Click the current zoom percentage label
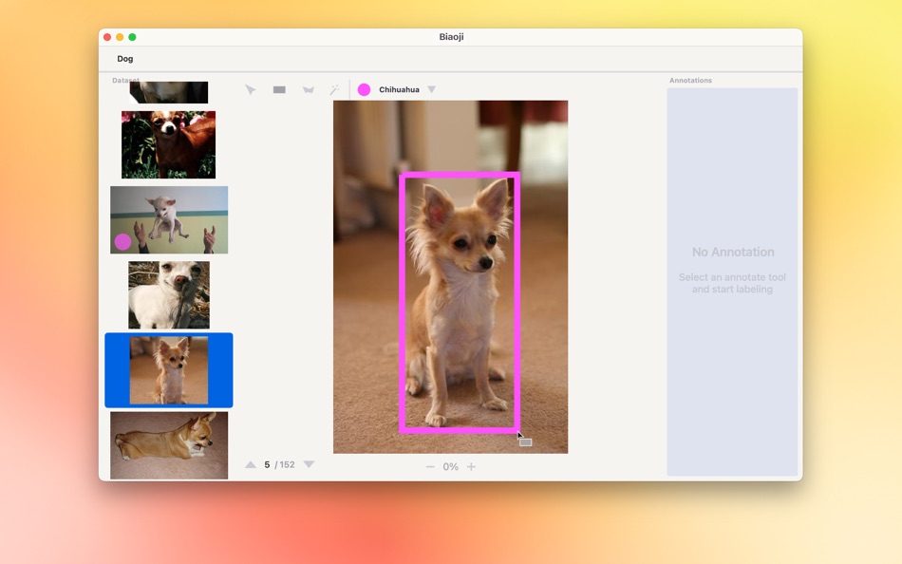902x564 pixels. (449, 466)
